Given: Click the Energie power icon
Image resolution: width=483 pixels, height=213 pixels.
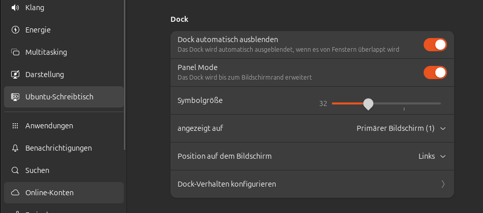Looking at the screenshot, I should coord(15,30).
